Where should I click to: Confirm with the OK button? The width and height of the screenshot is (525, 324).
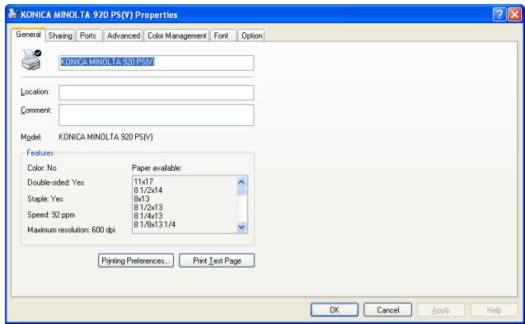[335, 310]
